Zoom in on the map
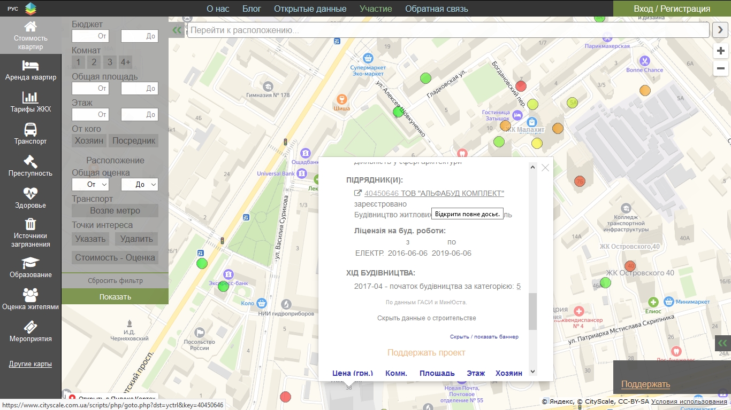Image resolution: width=731 pixels, height=410 pixels. 721,51
